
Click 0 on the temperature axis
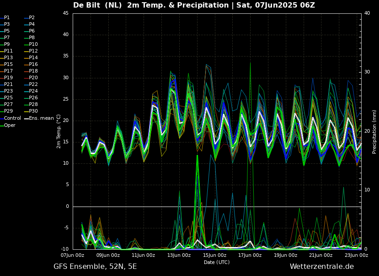(67, 206)
